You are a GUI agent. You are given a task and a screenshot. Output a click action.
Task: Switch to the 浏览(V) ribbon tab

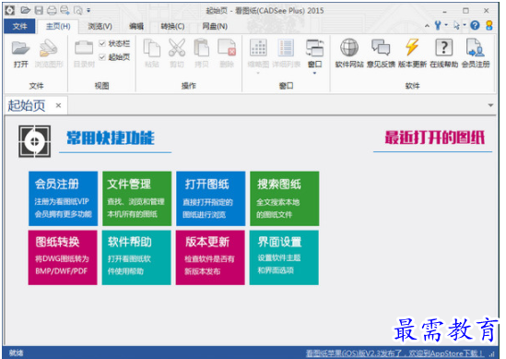pos(100,26)
